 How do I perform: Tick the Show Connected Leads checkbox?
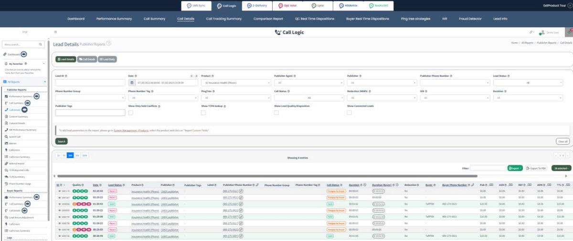(349, 113)
